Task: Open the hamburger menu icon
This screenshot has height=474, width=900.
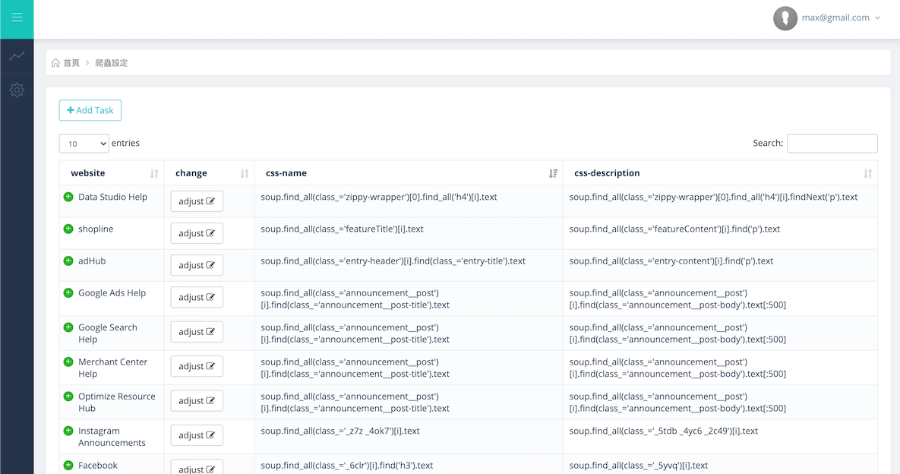Action: coord(17,17)
